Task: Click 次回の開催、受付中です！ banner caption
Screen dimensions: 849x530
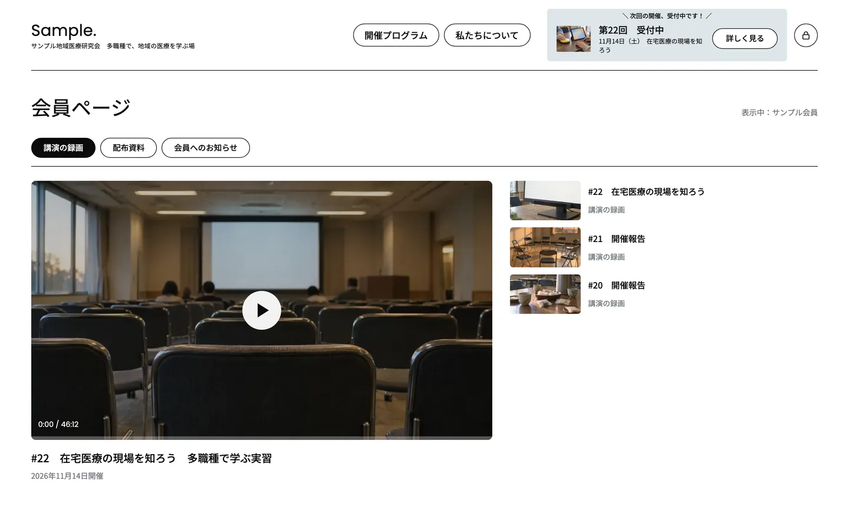Action: coord(667,16)
